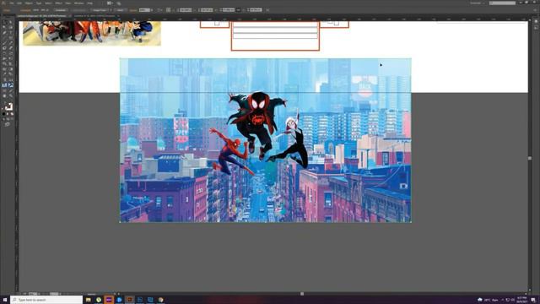Select the cropped group artwork at top left

click(92, 33)
